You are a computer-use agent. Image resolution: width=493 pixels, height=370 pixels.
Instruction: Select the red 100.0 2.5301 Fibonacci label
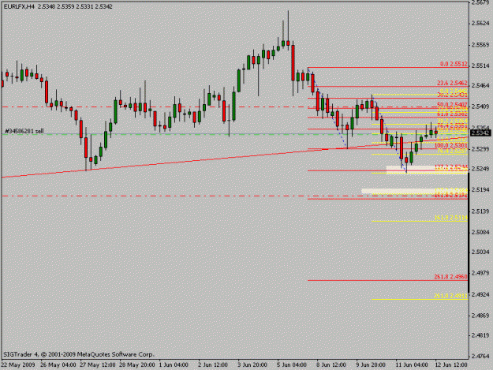tap(451, 145)
